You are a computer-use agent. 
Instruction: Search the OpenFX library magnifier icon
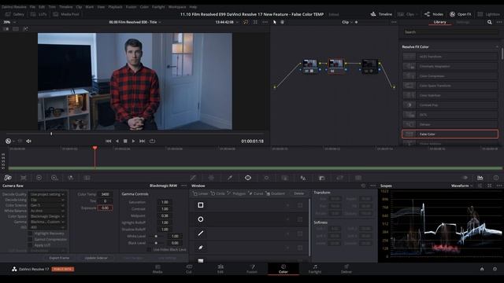[490, 22]
